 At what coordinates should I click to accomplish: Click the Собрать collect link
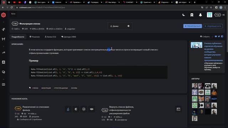tap(205, 37)
